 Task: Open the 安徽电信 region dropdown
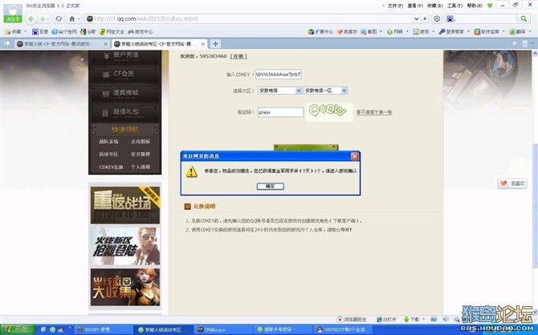pyautogui.click(x=280, y=91)
